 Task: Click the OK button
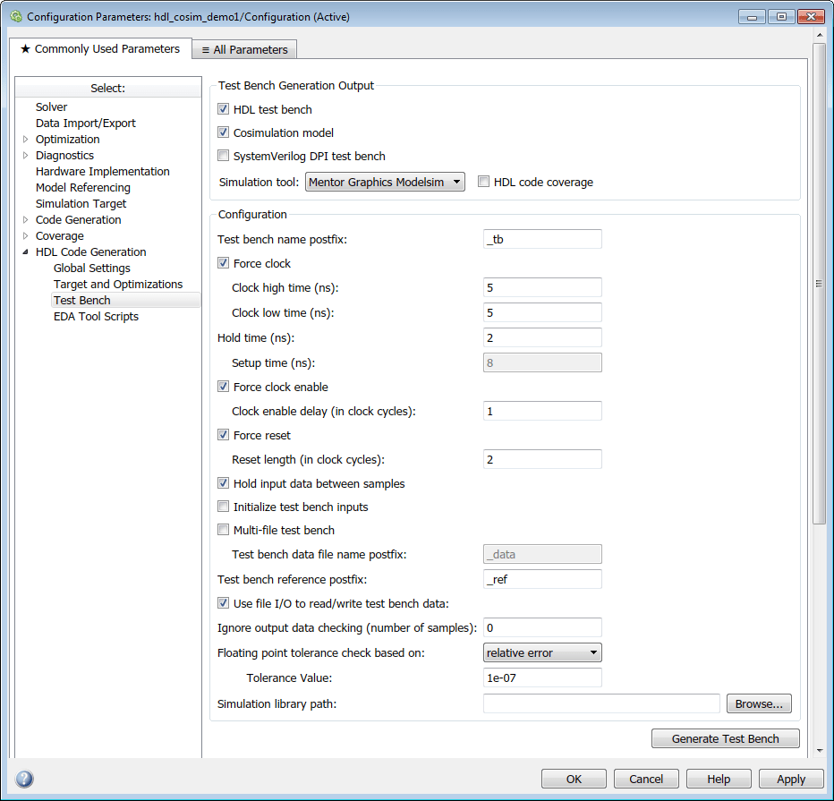(x=574, y=779)
